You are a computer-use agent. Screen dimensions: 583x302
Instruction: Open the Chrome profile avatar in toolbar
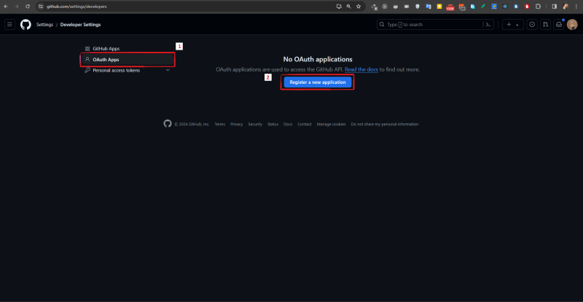[566, 7]
